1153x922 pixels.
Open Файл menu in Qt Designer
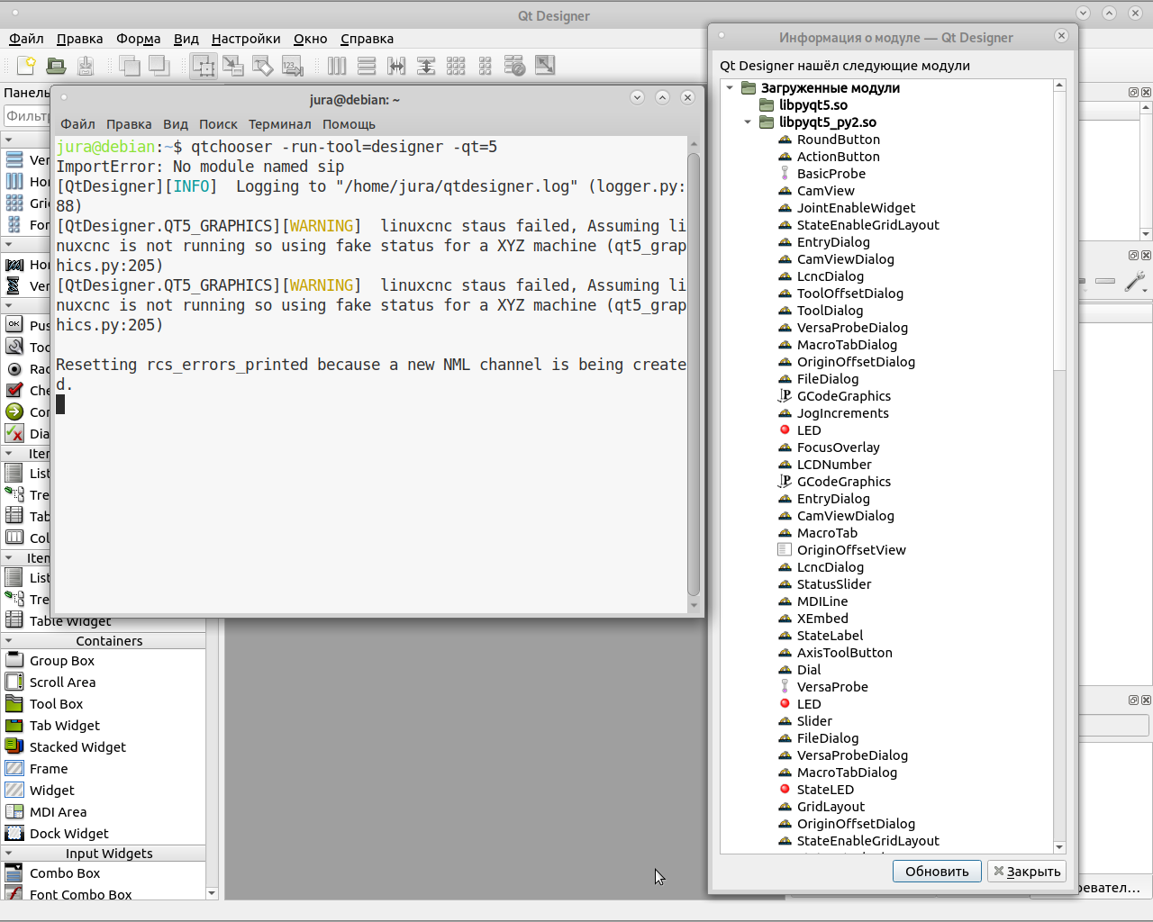coord(26,39)
